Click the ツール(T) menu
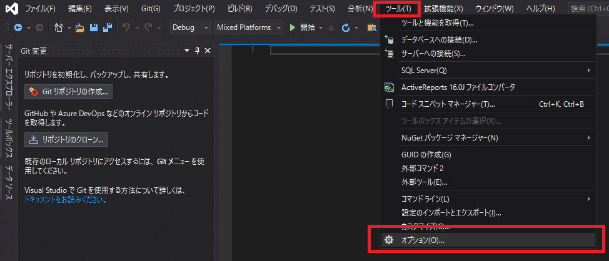 [398, 9]
